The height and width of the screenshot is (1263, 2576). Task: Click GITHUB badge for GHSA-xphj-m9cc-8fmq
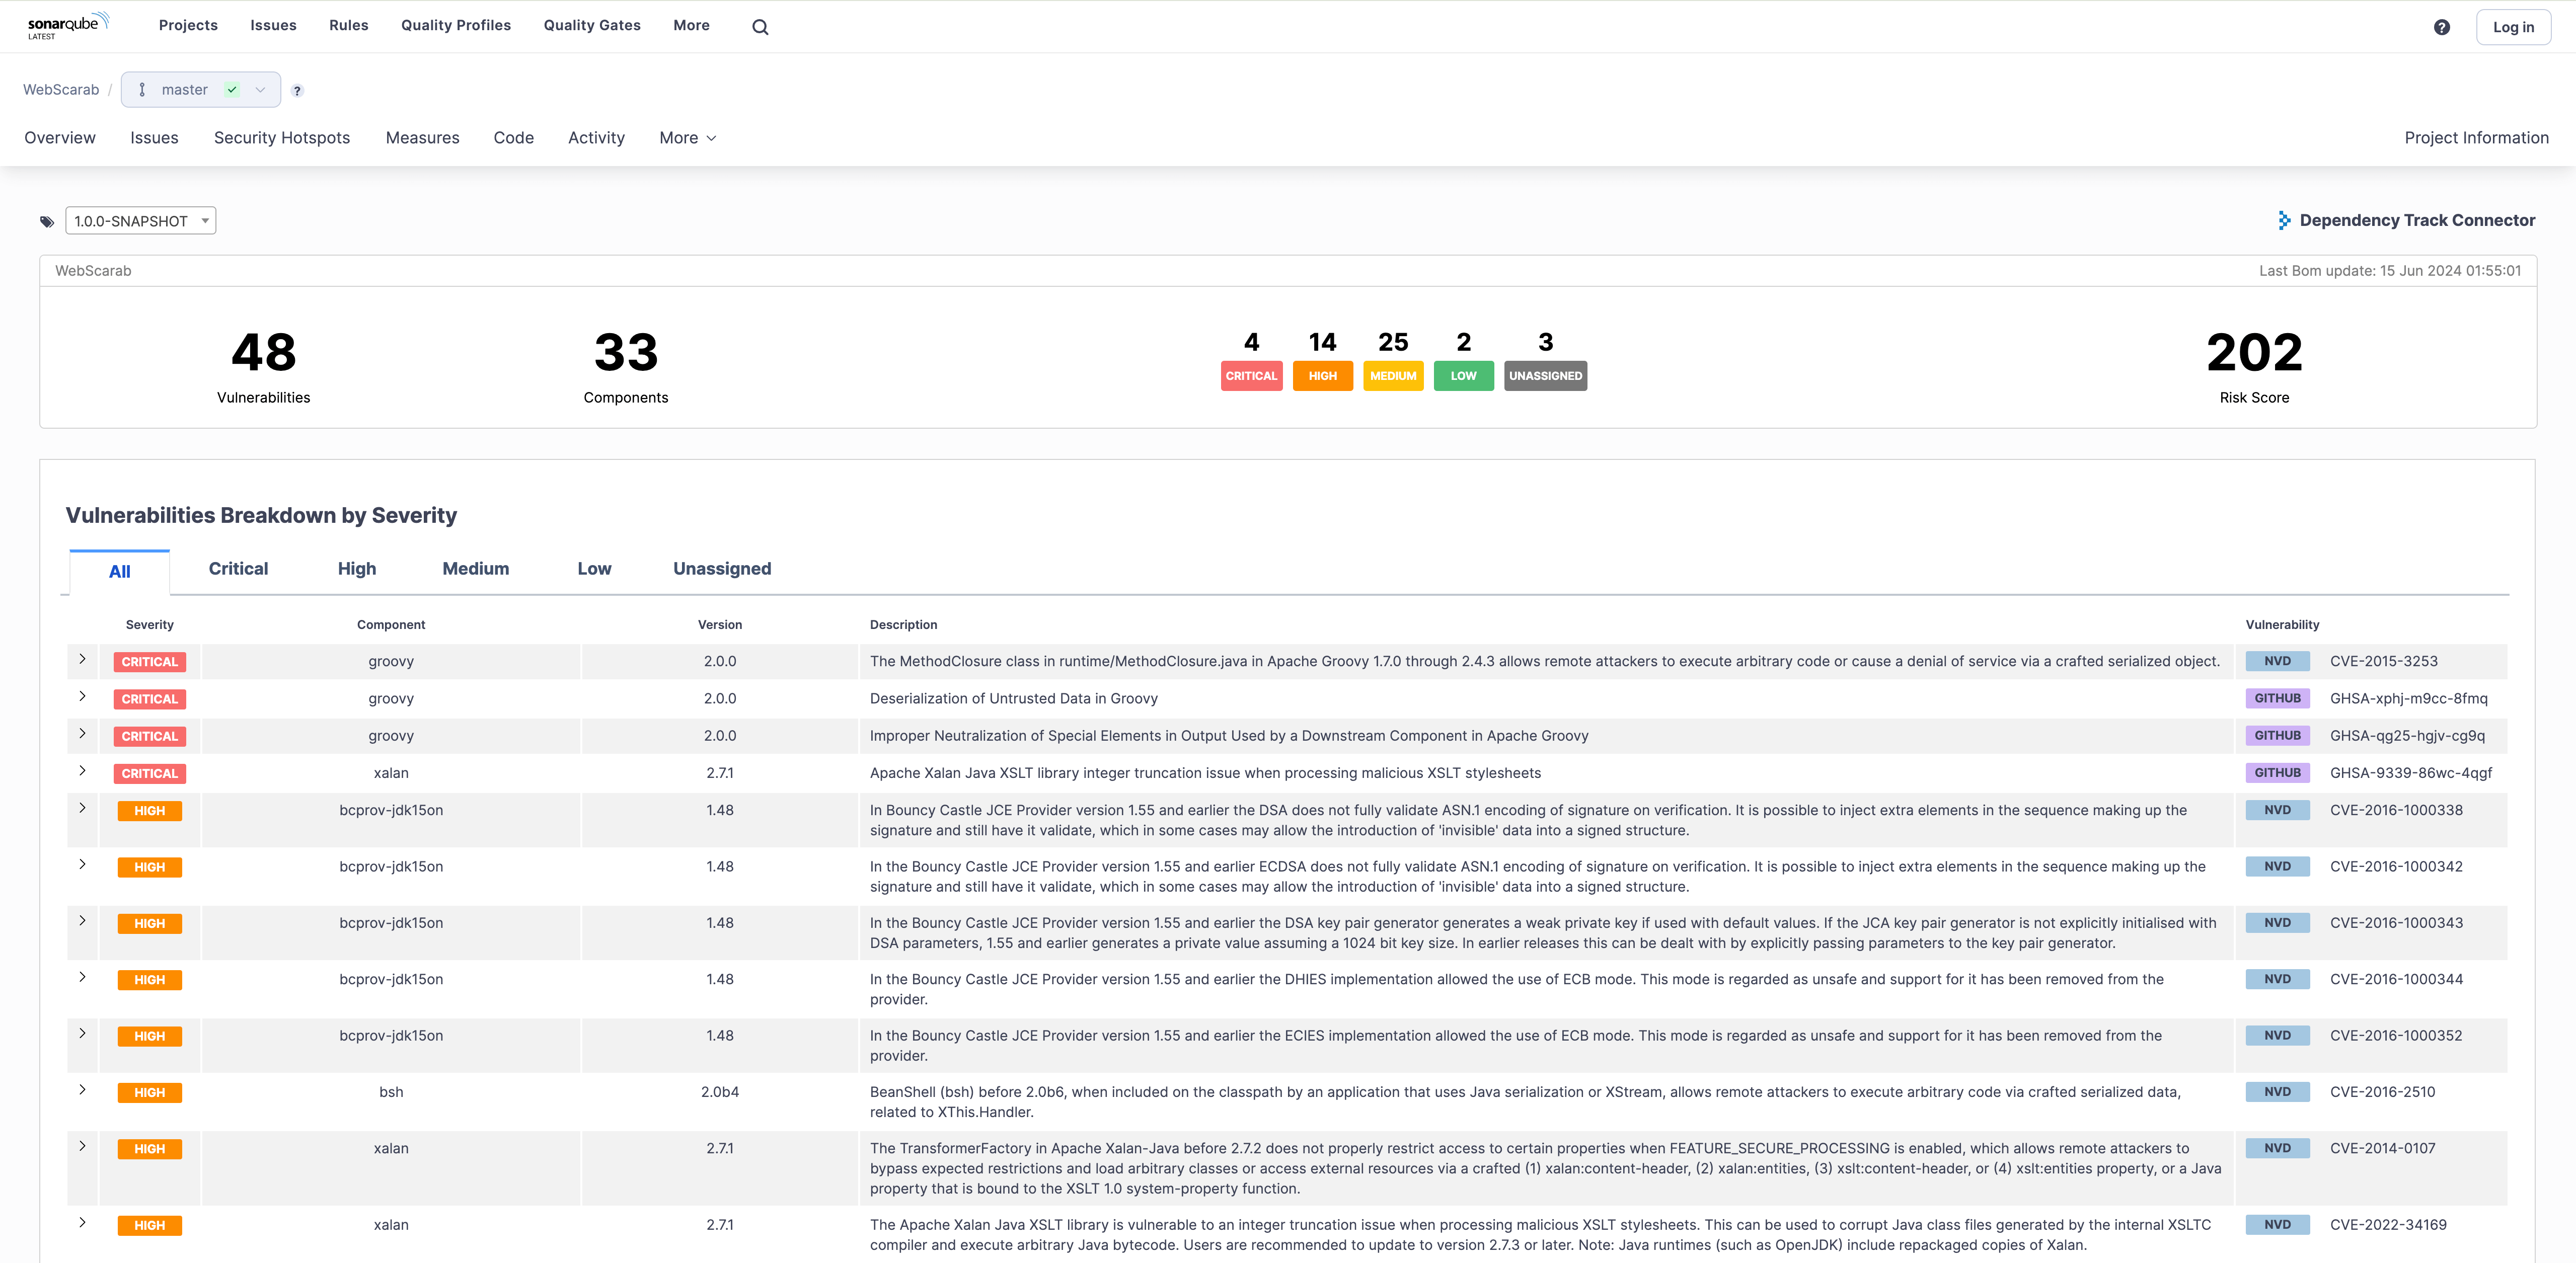click(2277, 698)
